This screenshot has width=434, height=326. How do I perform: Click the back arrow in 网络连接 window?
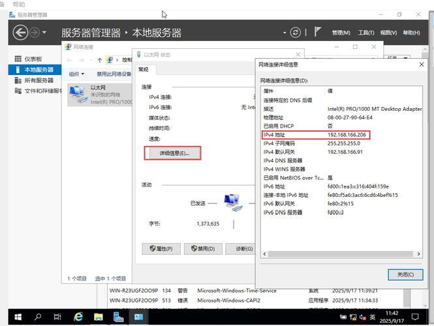tap(70, 60)
